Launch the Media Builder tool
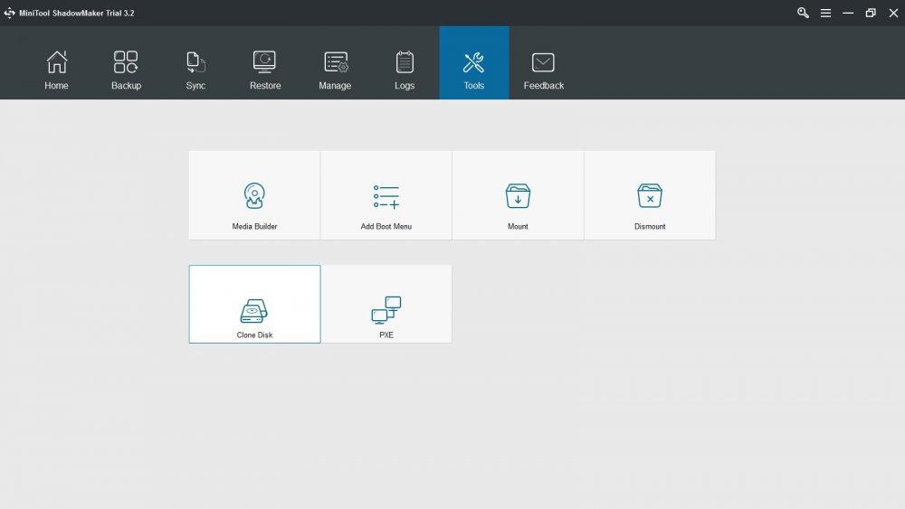The image size is (905, 509). (x=254, y=195)
